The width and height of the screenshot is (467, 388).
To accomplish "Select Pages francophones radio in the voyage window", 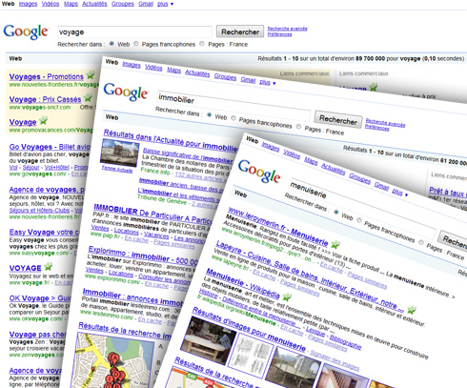I will (x=136, y=44).
